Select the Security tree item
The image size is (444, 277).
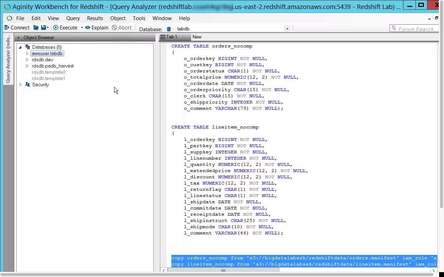point(41,85)
